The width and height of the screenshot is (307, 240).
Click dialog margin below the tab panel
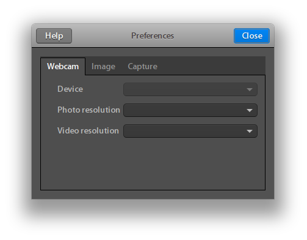point(153,195)
